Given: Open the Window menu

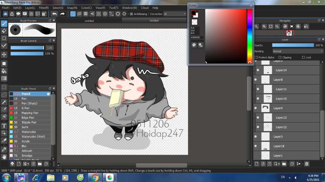Looking at the screenshot, I should coord(129,8).
